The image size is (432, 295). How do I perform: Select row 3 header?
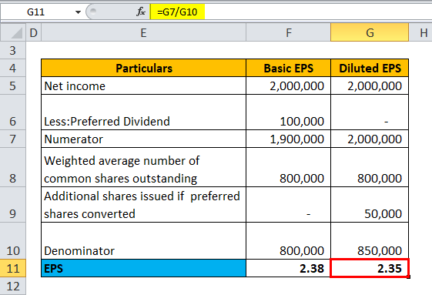[x=13, y=50]
